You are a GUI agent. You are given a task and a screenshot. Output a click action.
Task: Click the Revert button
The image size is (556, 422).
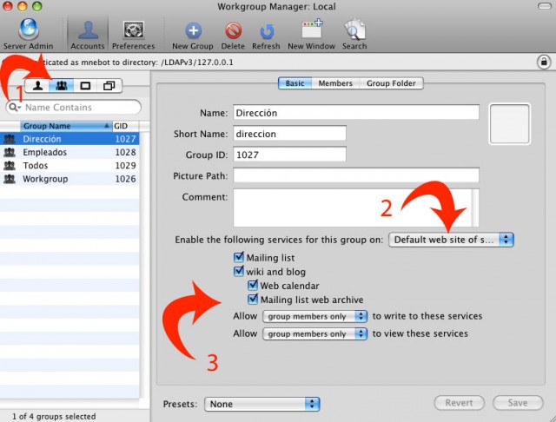[460, 403]
